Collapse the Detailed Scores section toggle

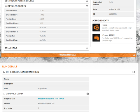pos(87,6)
